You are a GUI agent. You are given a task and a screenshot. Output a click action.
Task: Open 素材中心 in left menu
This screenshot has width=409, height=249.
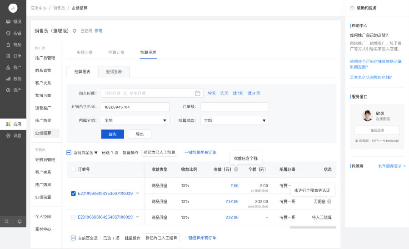[x=43, y=229]
